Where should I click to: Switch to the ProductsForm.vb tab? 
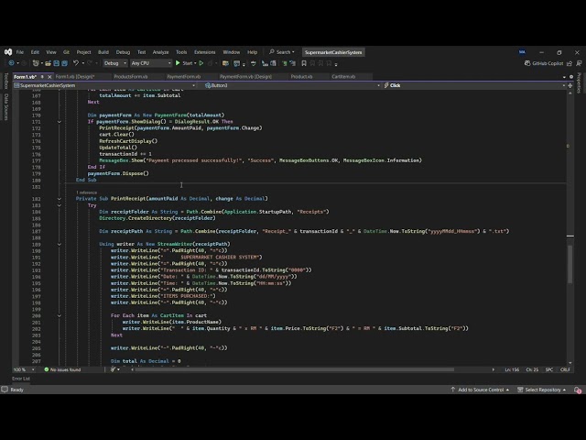point(131,77)
